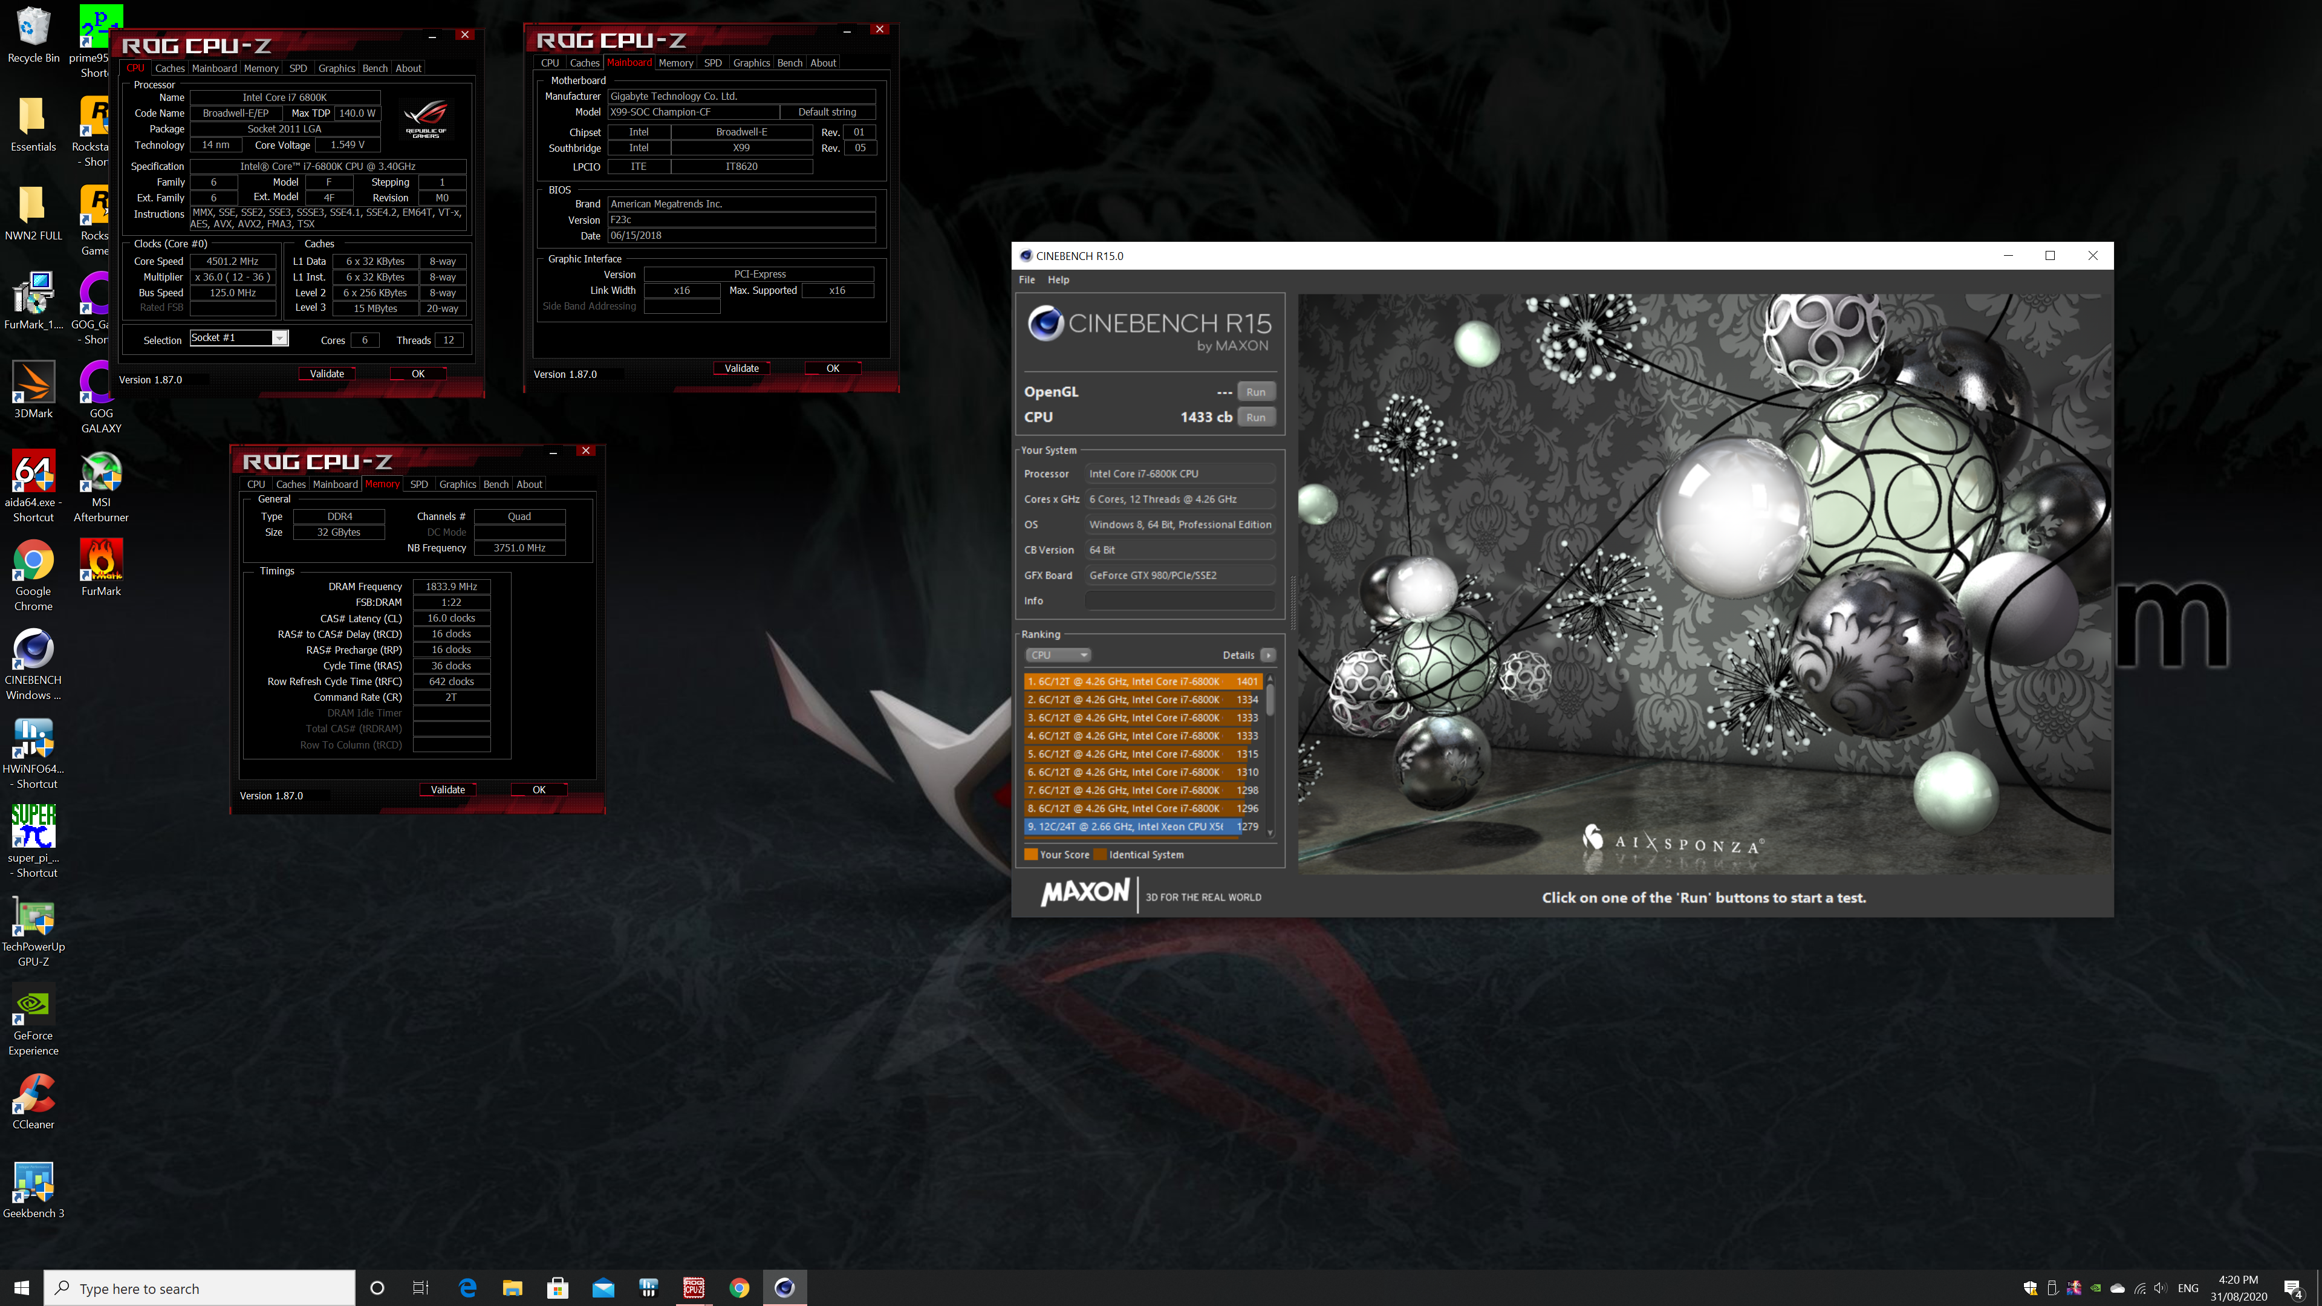Launch CCleaner from the desktop
The image size is (2322, 1306).
[33, 1102]
